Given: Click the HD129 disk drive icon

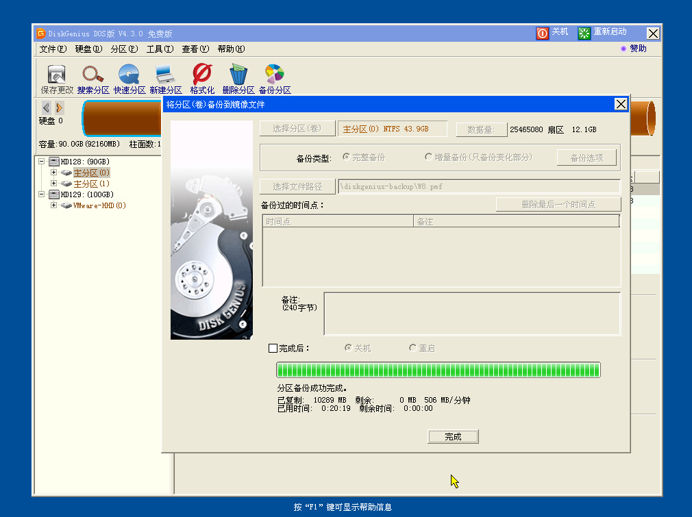Looking at the screenshot, I should coord(54,194).
